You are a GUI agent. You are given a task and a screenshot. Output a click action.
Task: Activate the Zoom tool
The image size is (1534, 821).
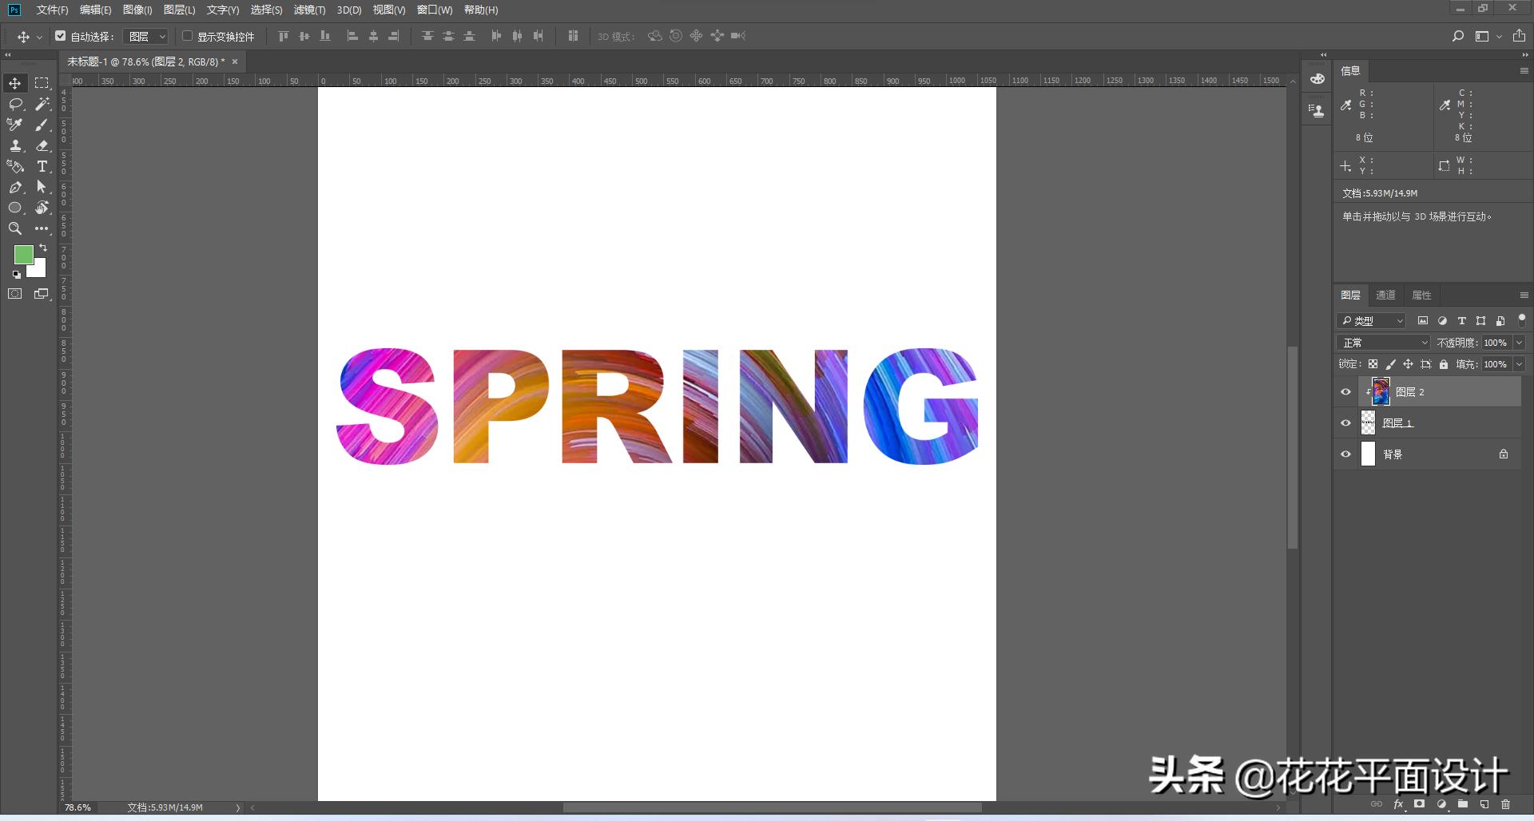15,228
